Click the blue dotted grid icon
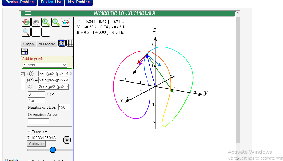This screenshot has width=283, height=161. [62, 43]
